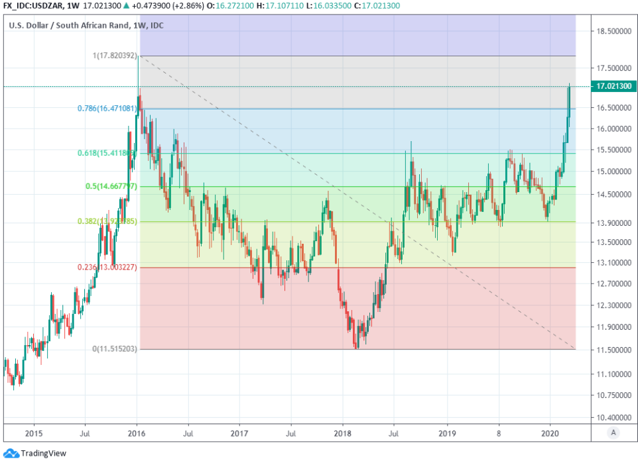638x461 pixels.
Task: Click the 18.500000 price axis label
Action: coord(613,31)
